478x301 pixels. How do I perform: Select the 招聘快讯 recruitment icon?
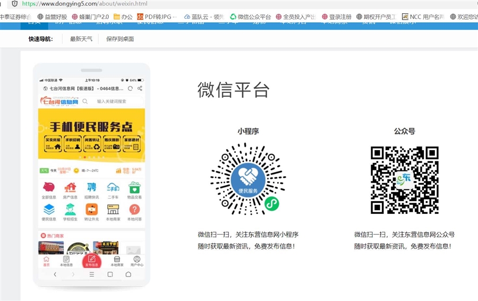coord(91,188)
